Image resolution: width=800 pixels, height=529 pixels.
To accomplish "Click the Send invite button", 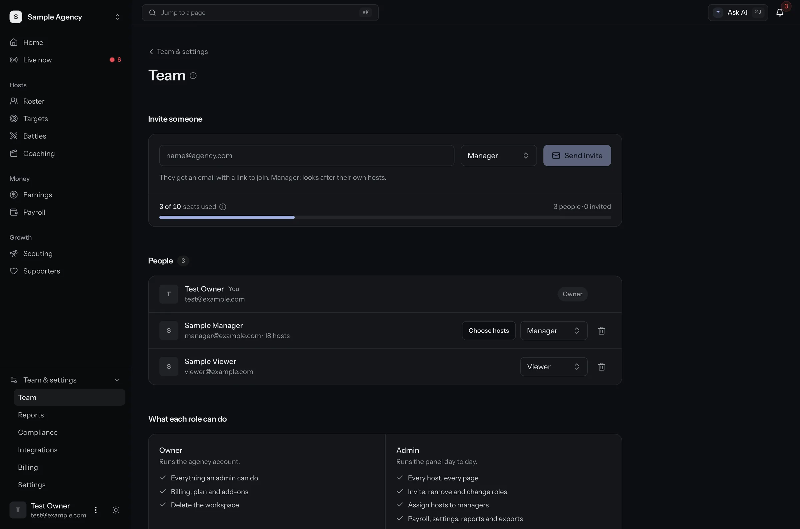I will click(577, 156).
